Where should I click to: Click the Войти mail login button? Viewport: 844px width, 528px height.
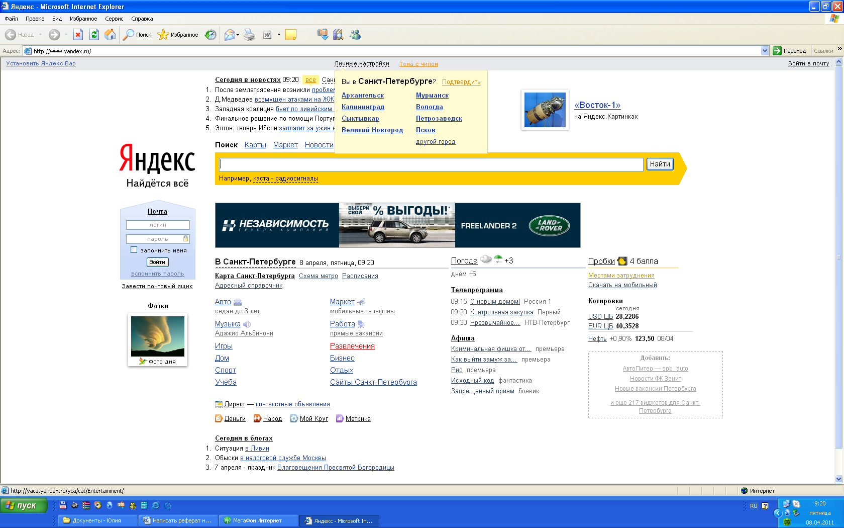click(x=157, y=262)
